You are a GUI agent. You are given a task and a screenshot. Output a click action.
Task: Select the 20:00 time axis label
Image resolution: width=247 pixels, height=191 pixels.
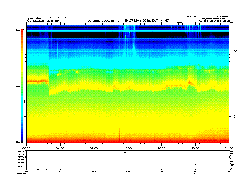[196, 148]
